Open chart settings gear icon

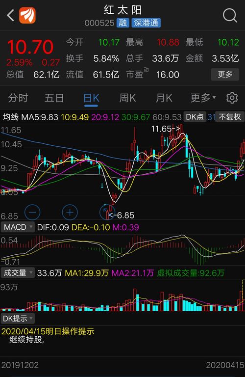[x=232, y=98]
